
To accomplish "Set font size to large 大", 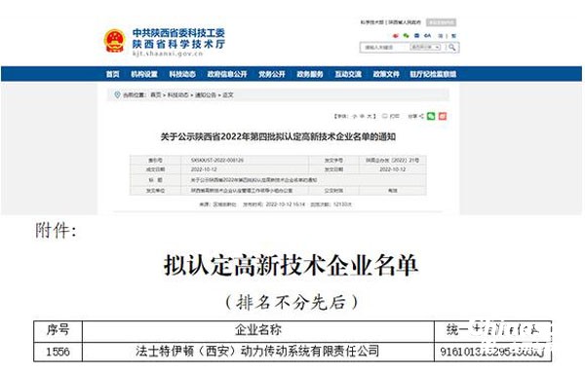I will 369,116.
